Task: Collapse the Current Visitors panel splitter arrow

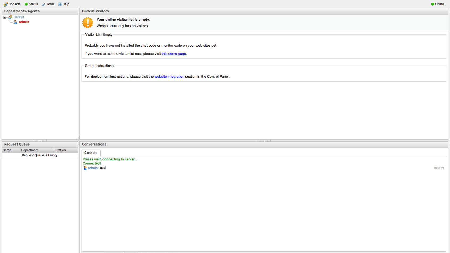Action: pos(264,141)
